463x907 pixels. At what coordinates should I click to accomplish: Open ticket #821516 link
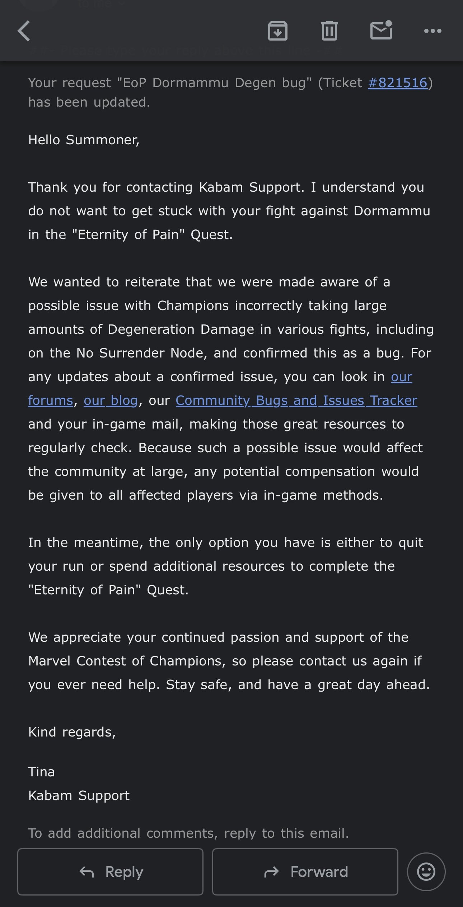398,83
